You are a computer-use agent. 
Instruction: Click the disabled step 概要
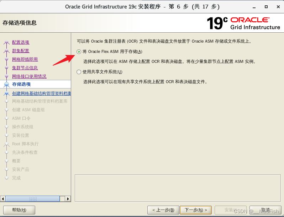click(16, 161)
